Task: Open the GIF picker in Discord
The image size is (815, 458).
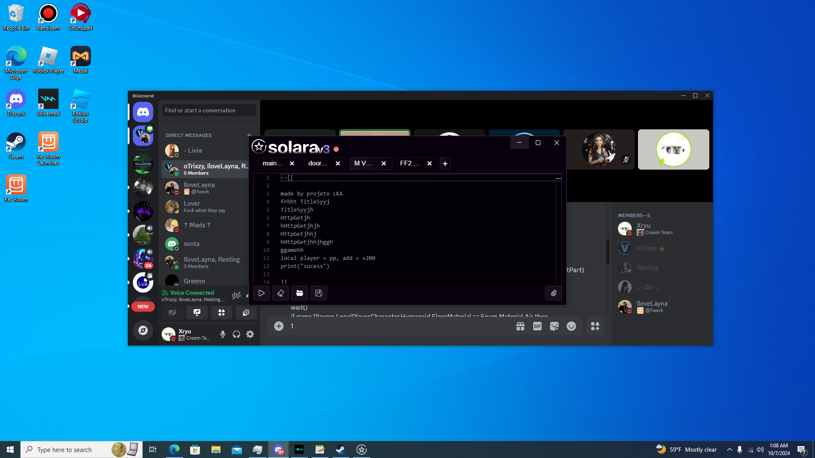Action: tap(537, 326)
